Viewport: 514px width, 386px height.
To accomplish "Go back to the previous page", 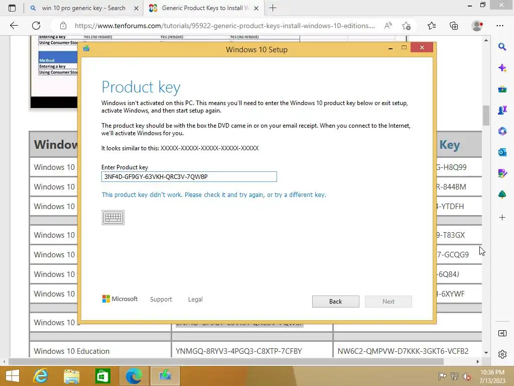I will coord(14,26).
